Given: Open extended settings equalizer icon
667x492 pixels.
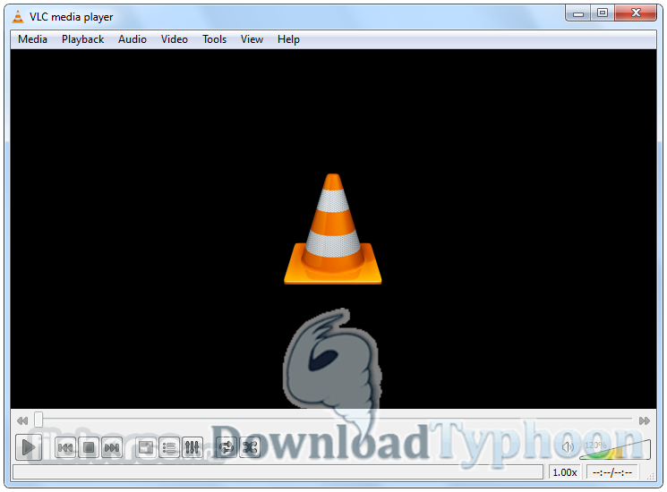Looking at the screenshot, I should pyautogui.click(x=192, y=447).
